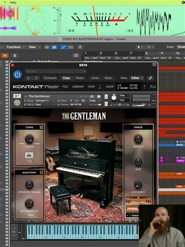
Task: Toggle the orange H hide button
Action: [5, 56]
